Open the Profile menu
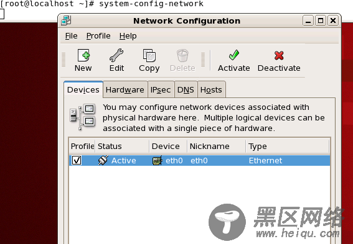The height and width of the screenshot is (244, 353). coord(98,36)
